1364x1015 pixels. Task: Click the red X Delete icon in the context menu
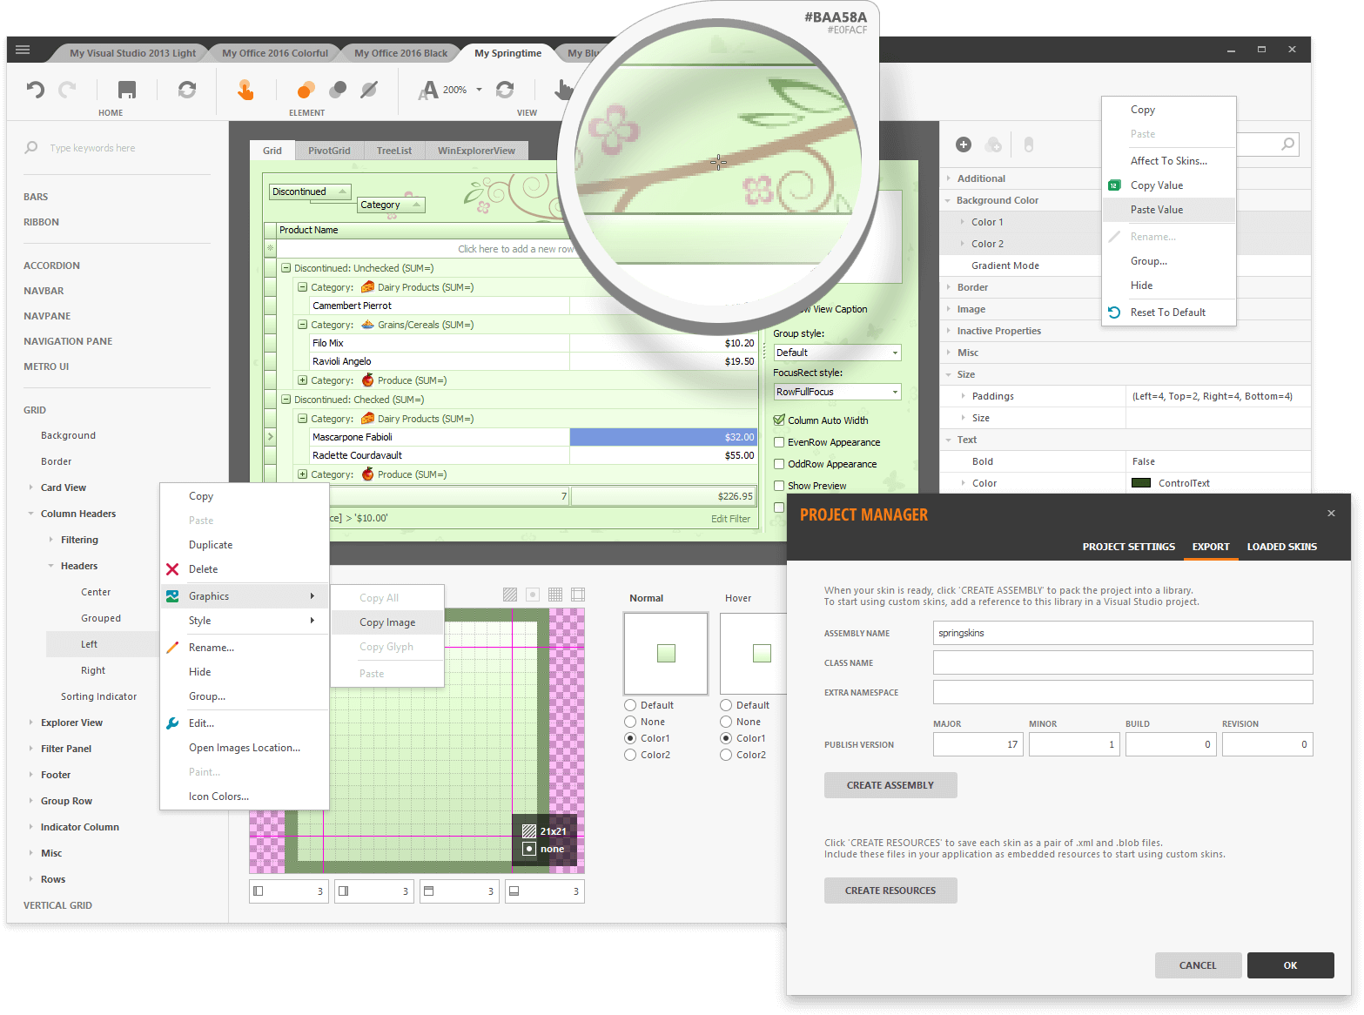coord(172,569)
